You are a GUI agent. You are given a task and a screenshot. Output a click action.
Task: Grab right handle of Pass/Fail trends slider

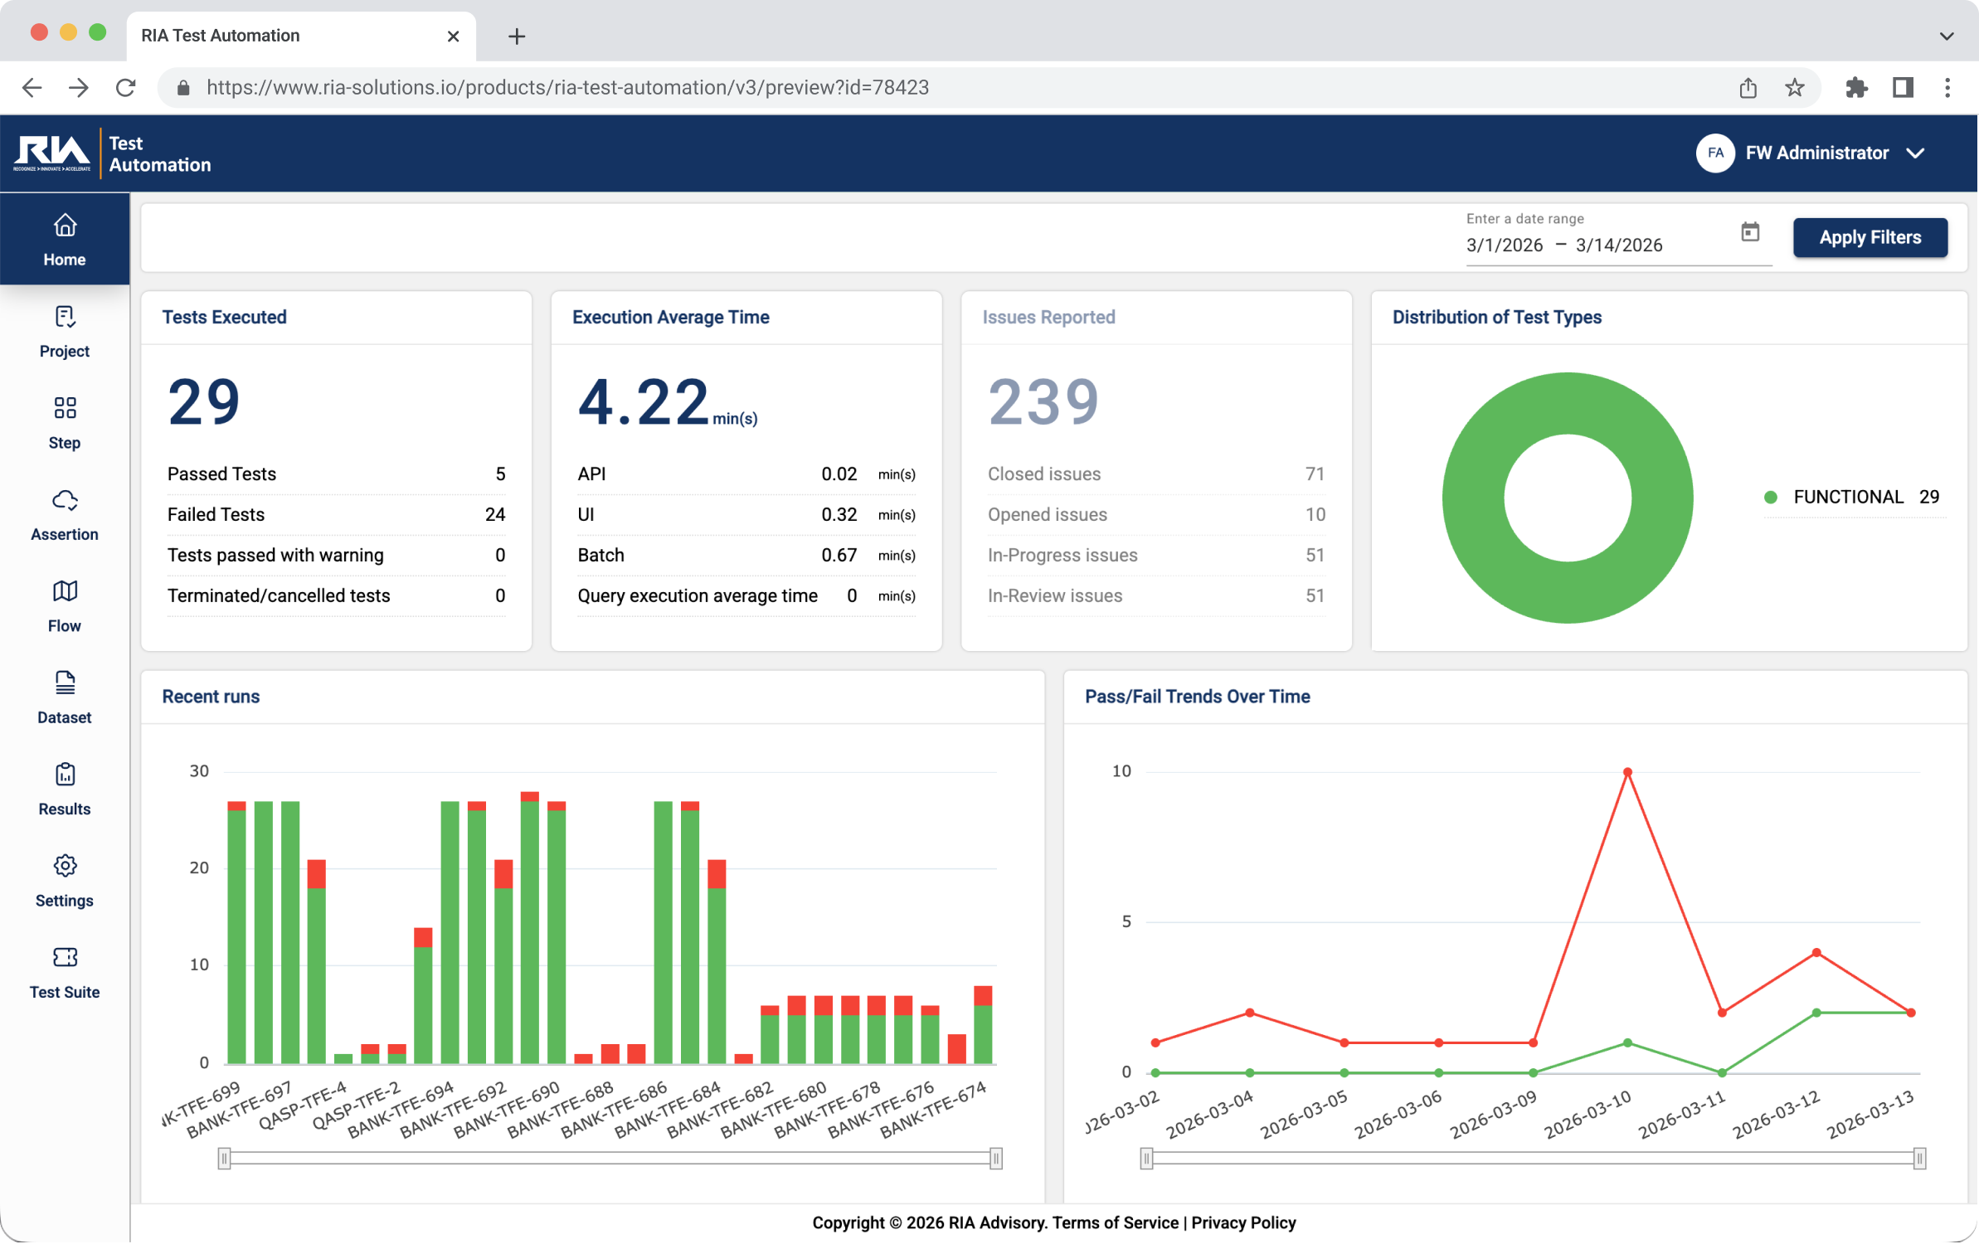pyautogui.click(x=1919, y=1159)
